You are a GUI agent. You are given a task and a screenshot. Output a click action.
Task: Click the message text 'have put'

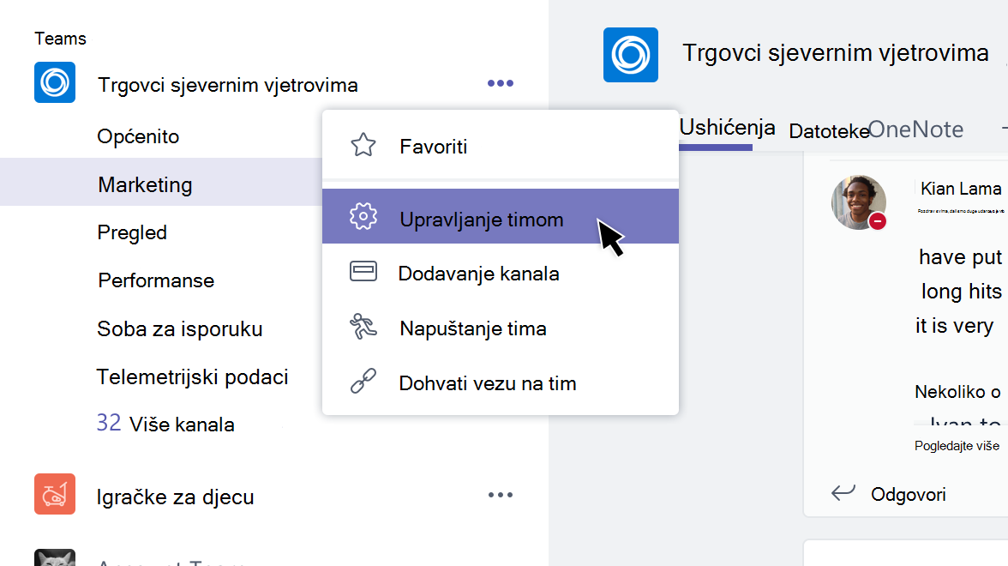click(x=960, y=256)
